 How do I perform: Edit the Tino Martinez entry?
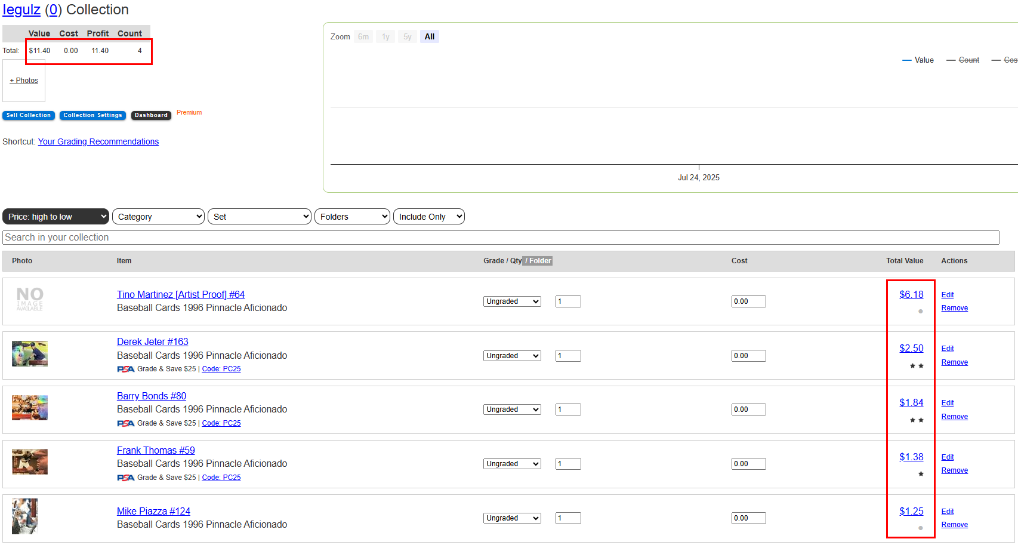click(x=948, y=295)
